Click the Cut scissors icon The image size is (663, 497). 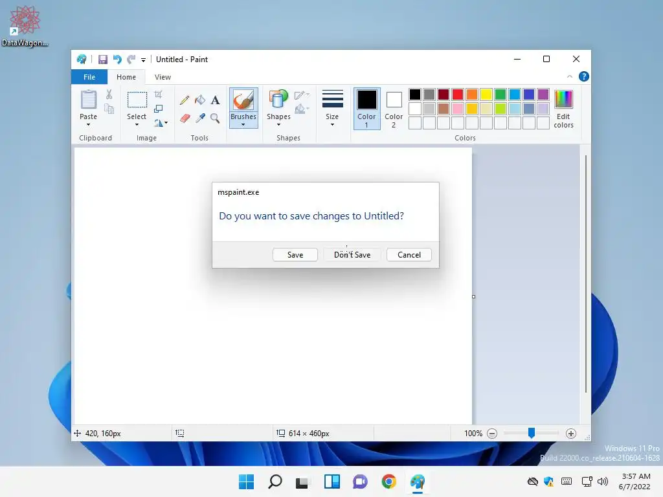[x=109, y=94]
